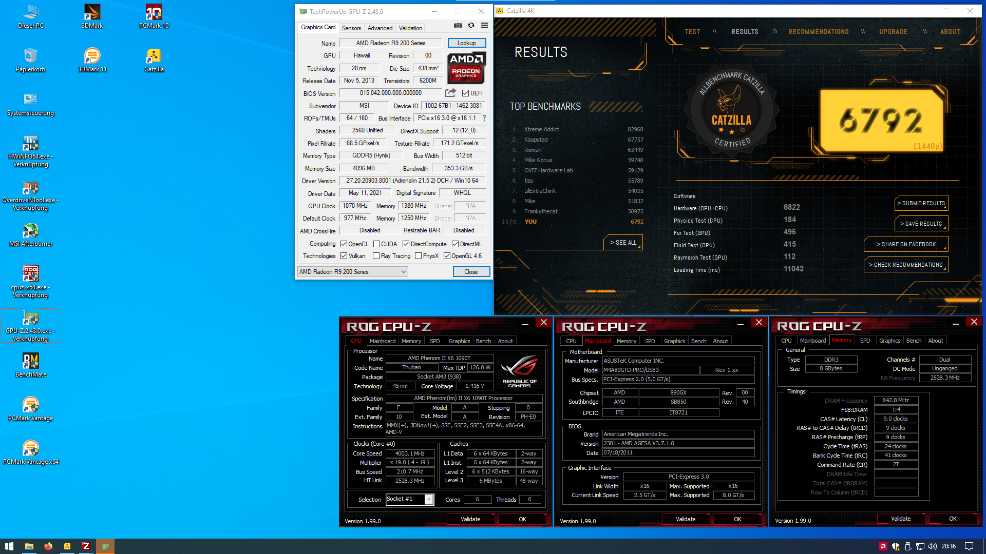Click Validate in the left CPU-Z window
This screenshot has width=986, height=554.
pyautogui.click(x=470, y=519)
